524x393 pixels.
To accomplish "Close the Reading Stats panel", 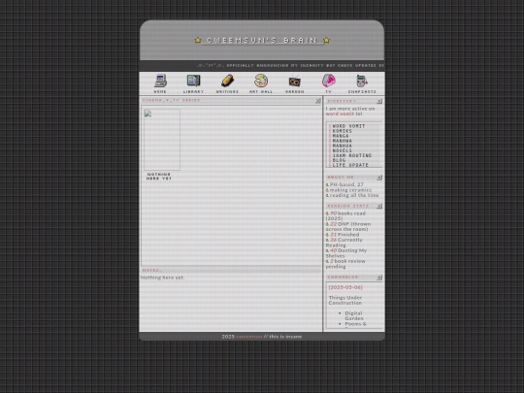I will pyautogui.click(x=379, y=206).
